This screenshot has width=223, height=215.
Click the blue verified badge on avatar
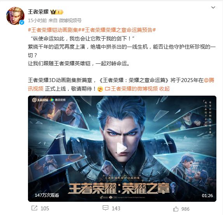(22, 22)
